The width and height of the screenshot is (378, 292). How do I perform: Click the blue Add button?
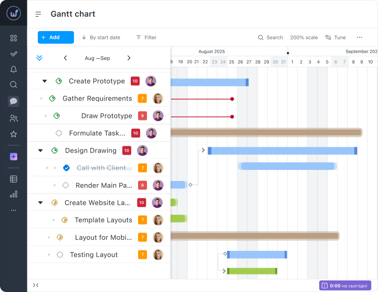pyautogui.click(x=56, y=37)
